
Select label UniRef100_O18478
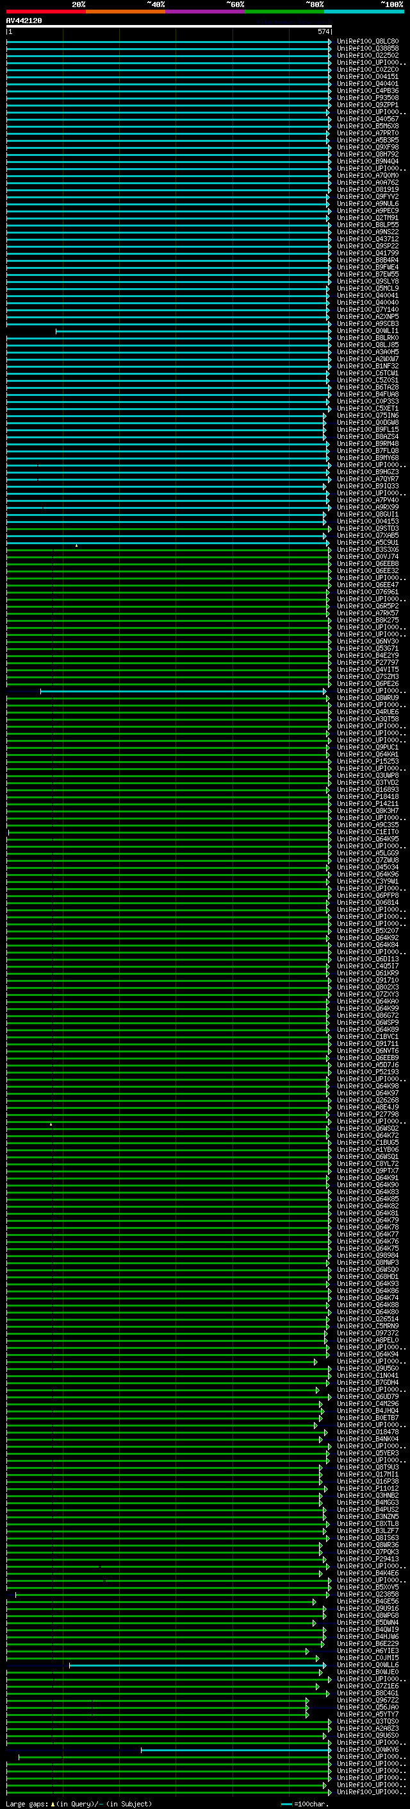368,1432
